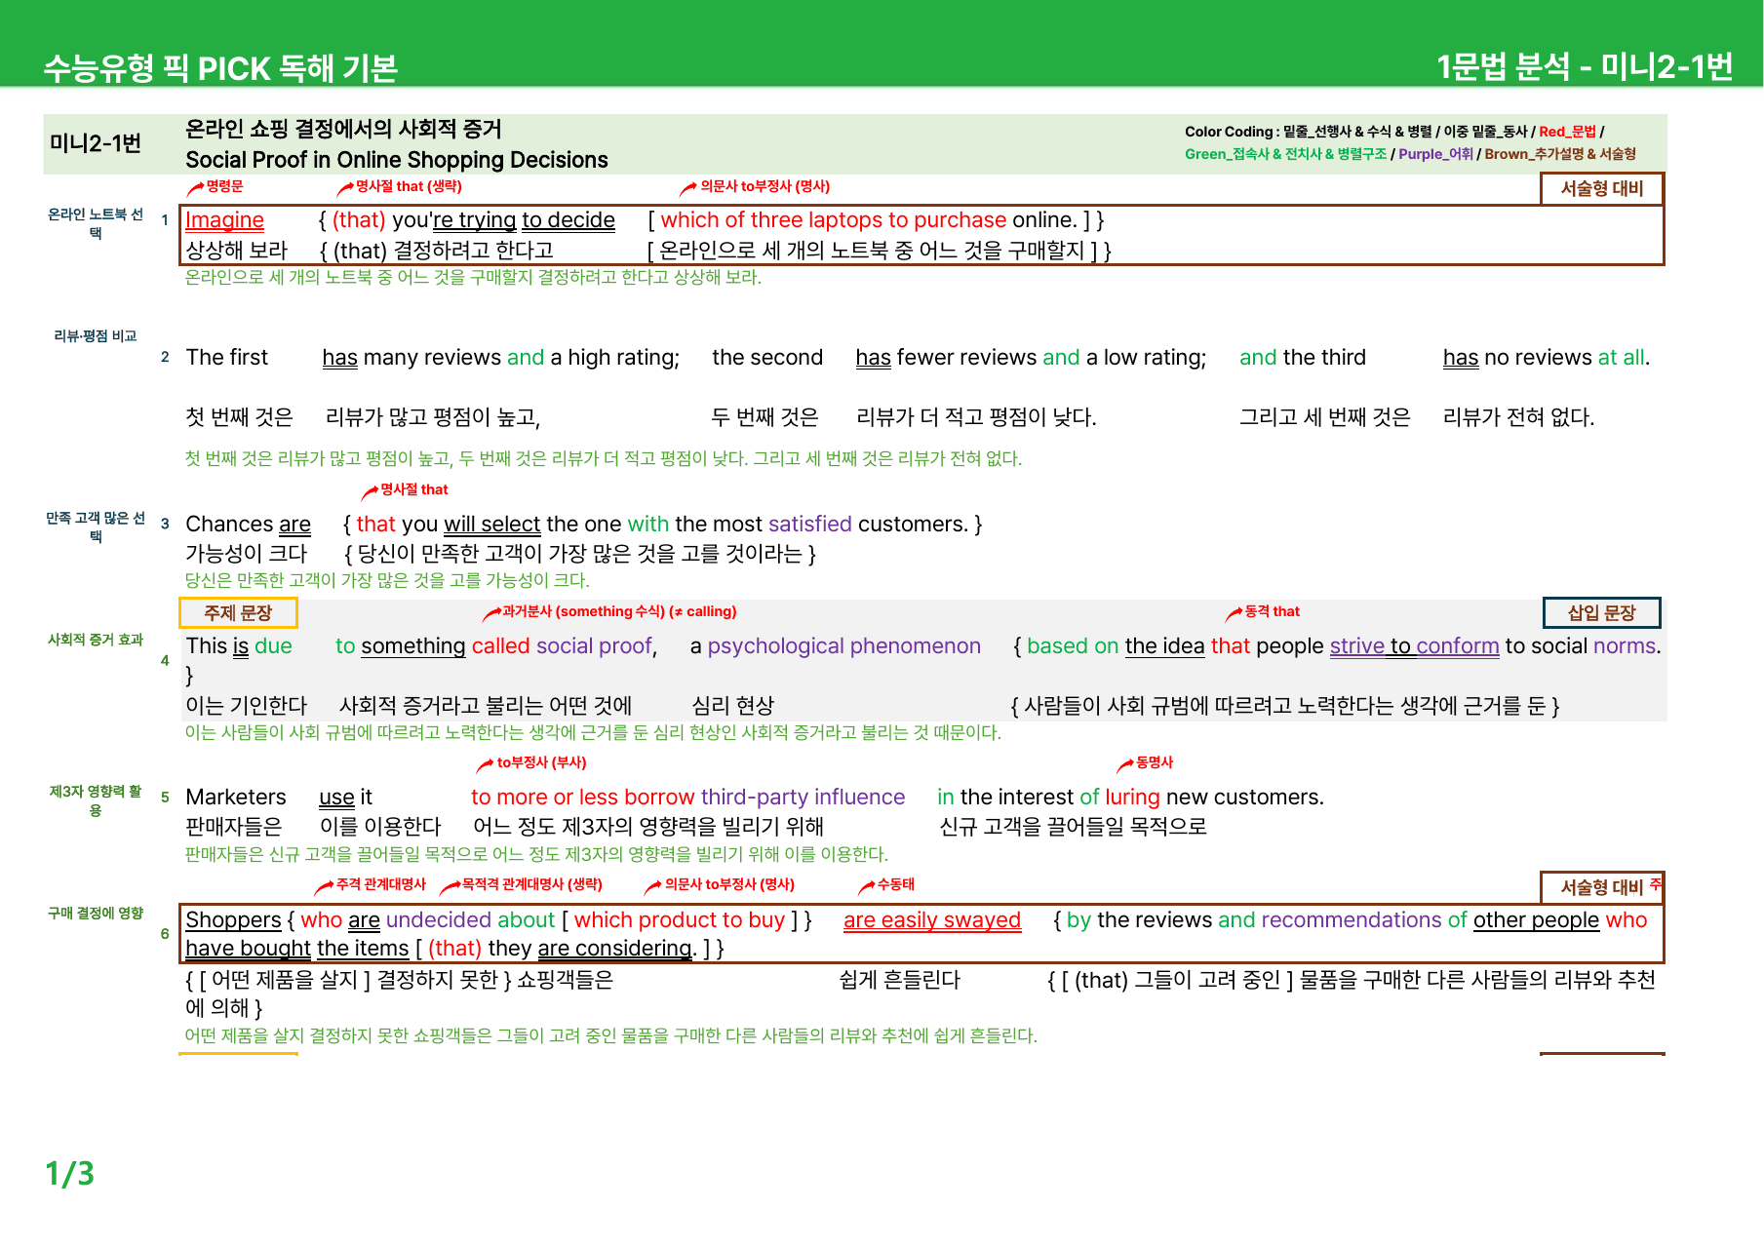
Task: Select the Korean title '온라인 쇼핑 결정에서의 사회적 증거'
Action: 343,129
